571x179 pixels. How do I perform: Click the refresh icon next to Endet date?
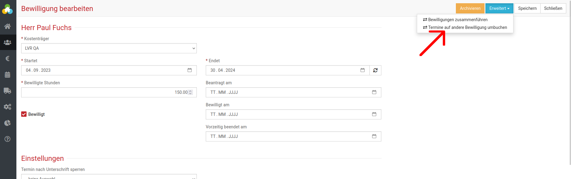click(x=375, y=70)
